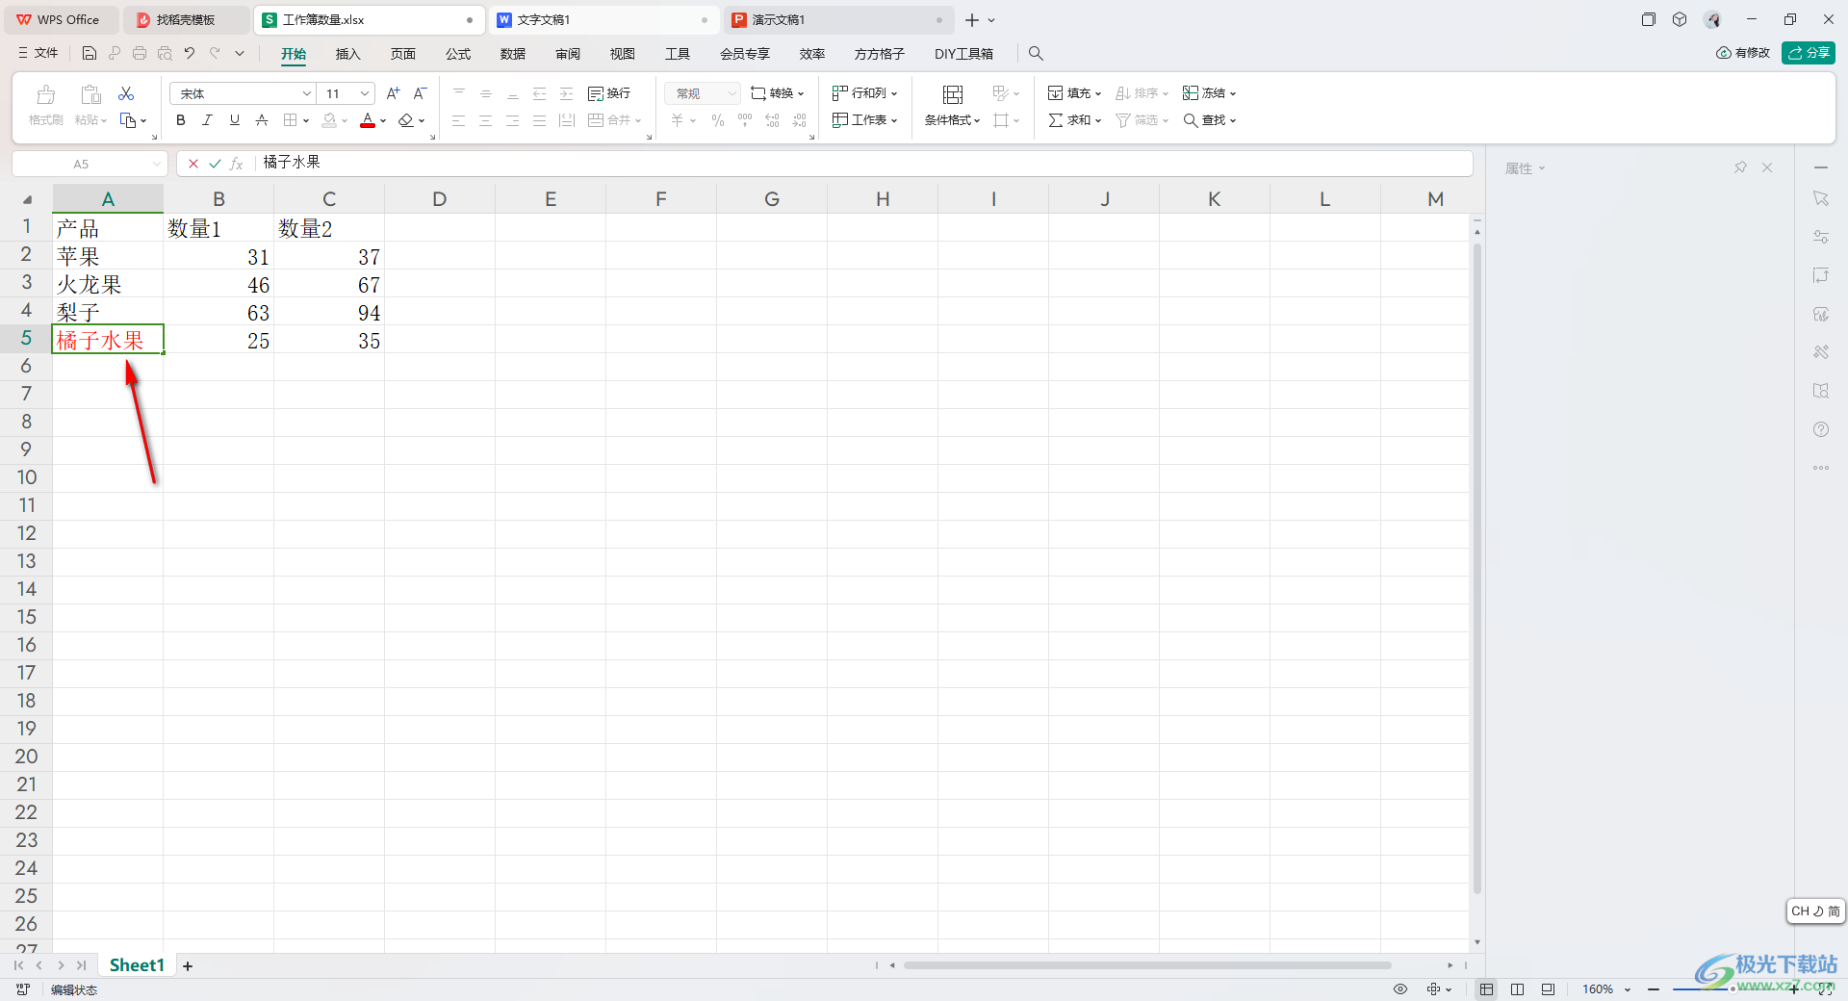This screenshot has height=1001, width=1848.
Task: Open the 文件 file menu
Action: (38, 53)
